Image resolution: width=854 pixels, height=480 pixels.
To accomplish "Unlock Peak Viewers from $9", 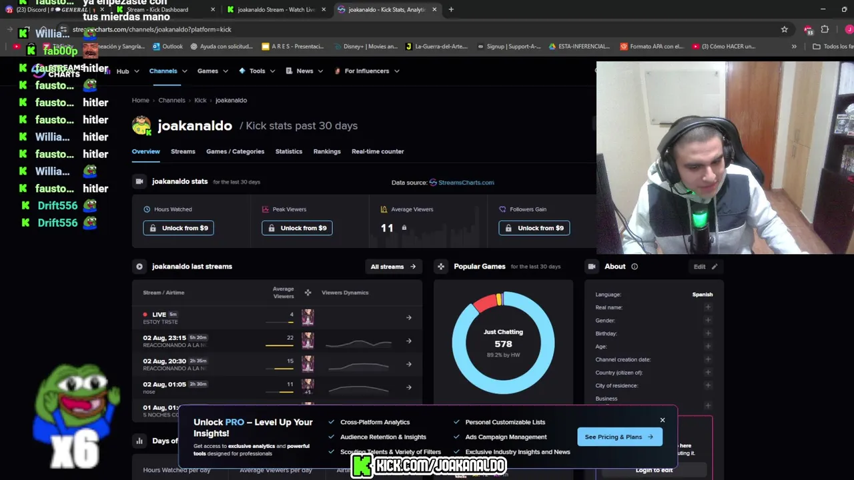I will coord(297,228).
